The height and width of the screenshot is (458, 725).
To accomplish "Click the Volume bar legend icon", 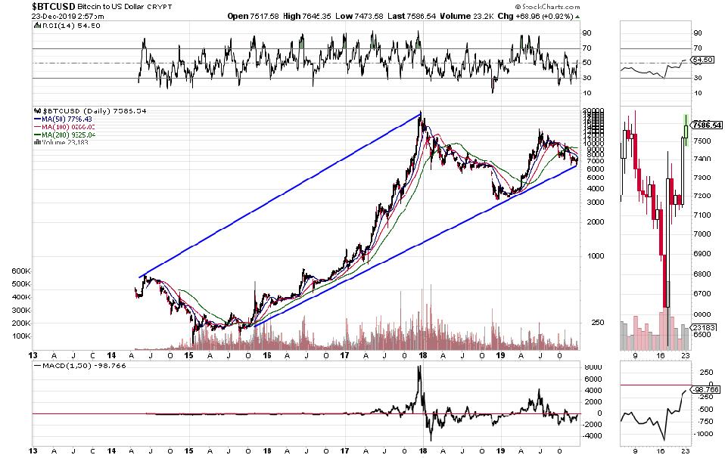I will point(36,141).
